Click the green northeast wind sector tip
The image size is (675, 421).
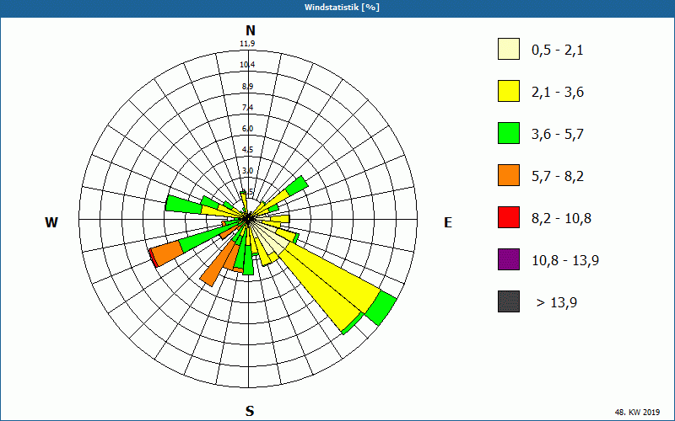(298, 185)
